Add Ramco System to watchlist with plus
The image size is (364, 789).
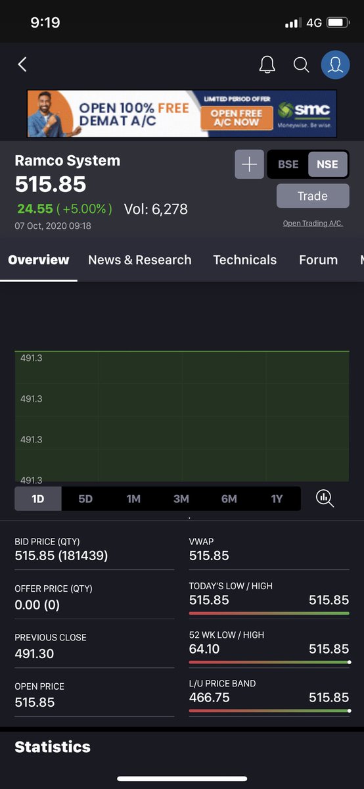[249, 164]
